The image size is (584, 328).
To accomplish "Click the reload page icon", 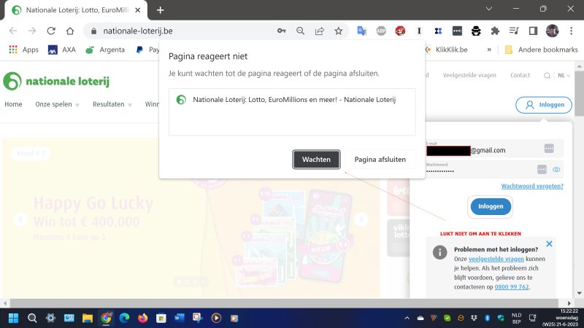I will pyautogui.click(x=51, y=31).
